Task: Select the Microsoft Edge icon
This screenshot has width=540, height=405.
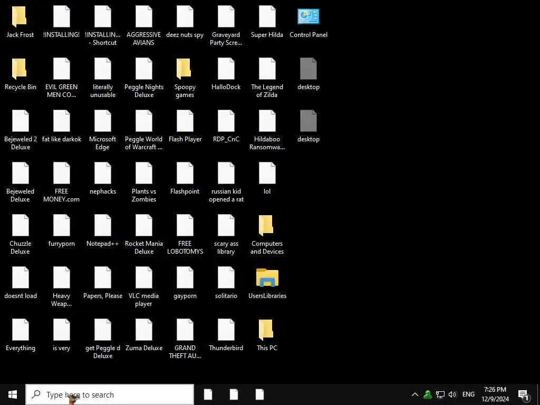Action: (x=103, y=121)
